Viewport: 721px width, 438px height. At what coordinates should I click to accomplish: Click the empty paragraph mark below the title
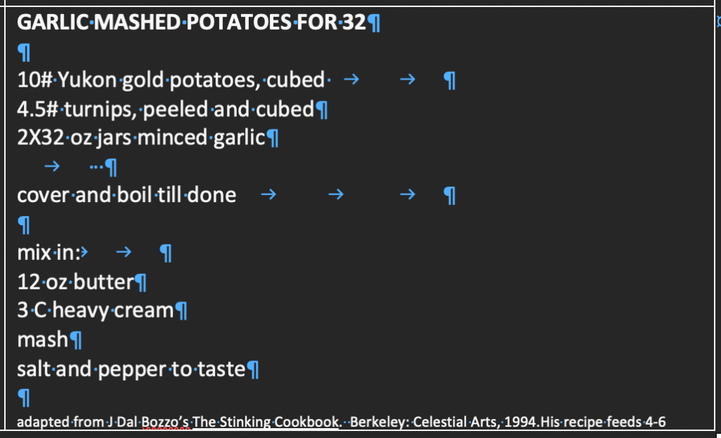pyautogui.click(x=23, y=53)
